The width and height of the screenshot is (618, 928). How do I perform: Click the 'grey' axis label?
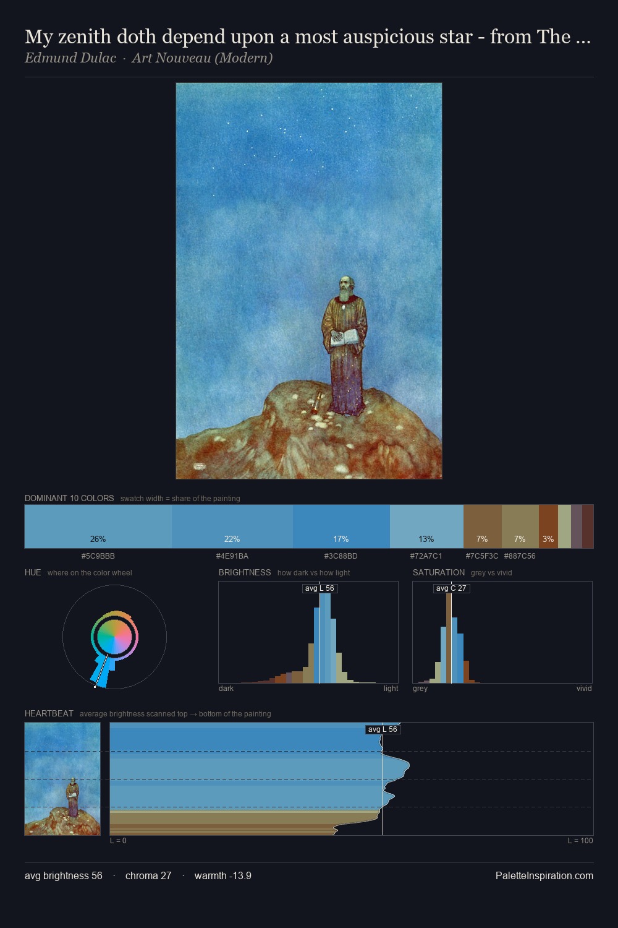coord(420,689)
